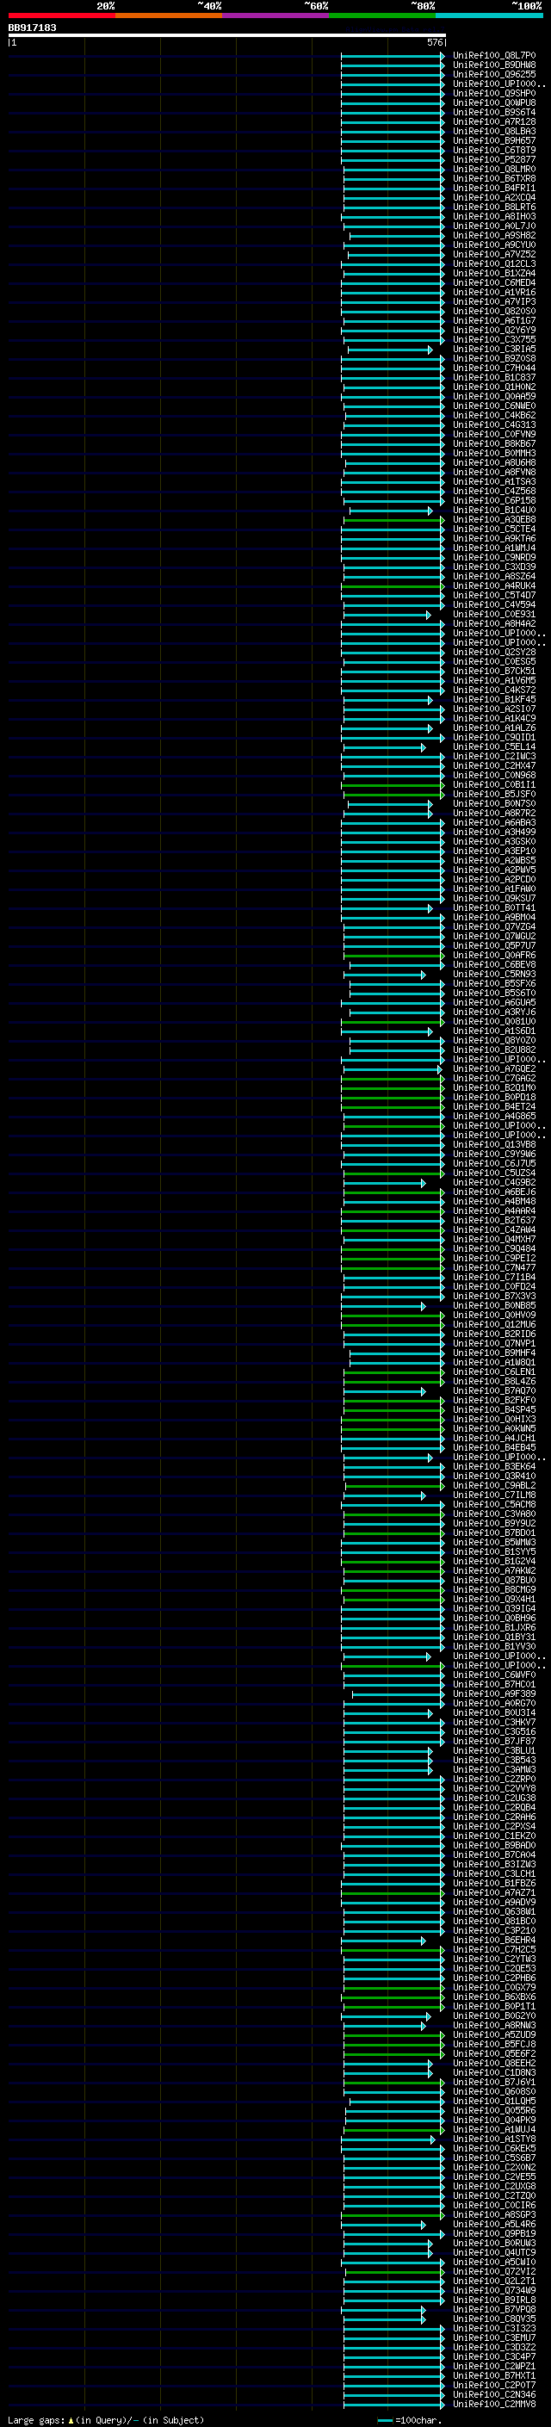Click the Large gaps legend text
This screenshot has width=551, height=2427.
tap(106, 2420)
